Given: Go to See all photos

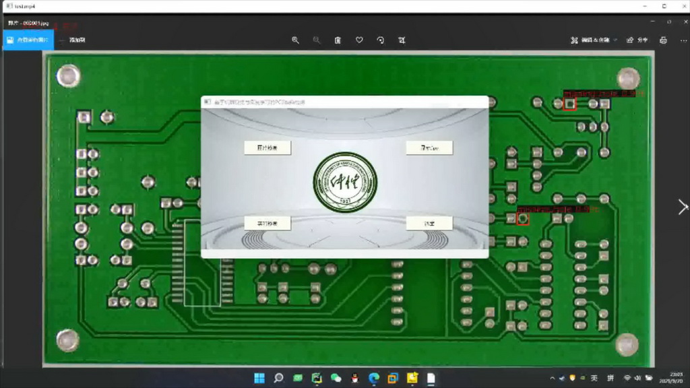Looking at the screenshot, I should (x=28, y=40).
